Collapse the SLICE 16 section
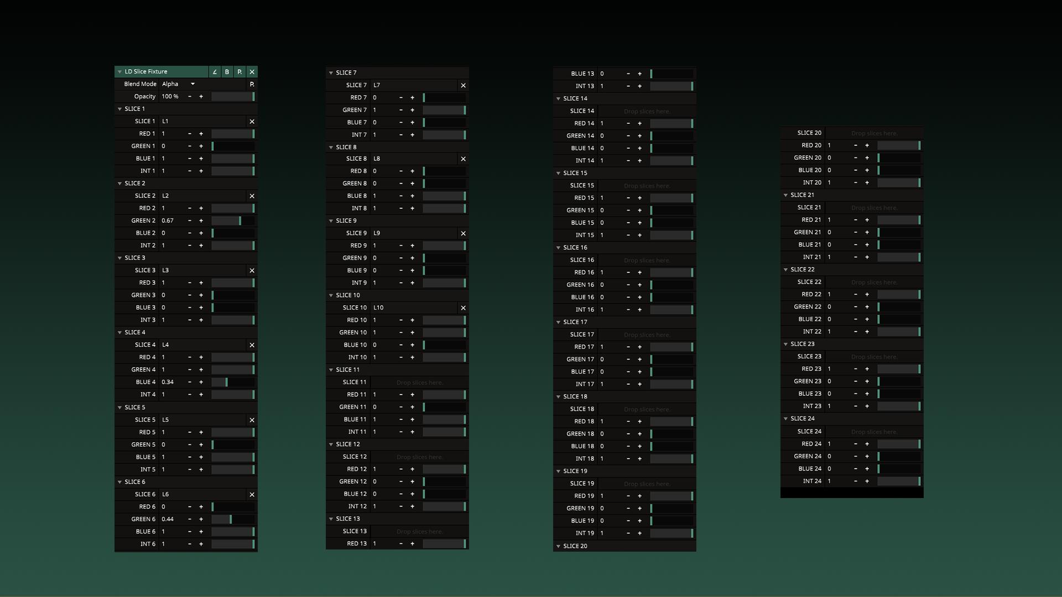The width and height of the screenshot is (1062, 597). pyautogui.click(x=559, y=248)
